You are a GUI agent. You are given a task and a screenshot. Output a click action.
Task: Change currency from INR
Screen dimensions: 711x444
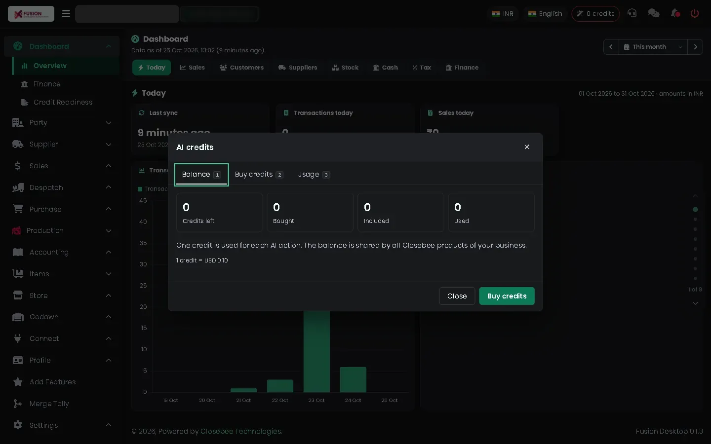[x=503, y=14]
